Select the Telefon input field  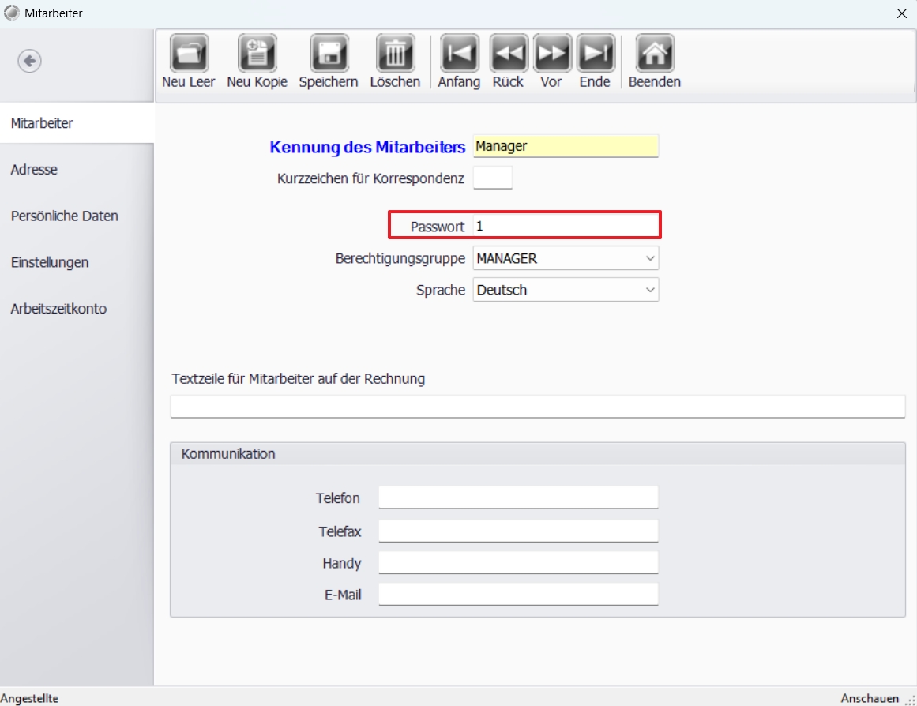pos(518,498)
